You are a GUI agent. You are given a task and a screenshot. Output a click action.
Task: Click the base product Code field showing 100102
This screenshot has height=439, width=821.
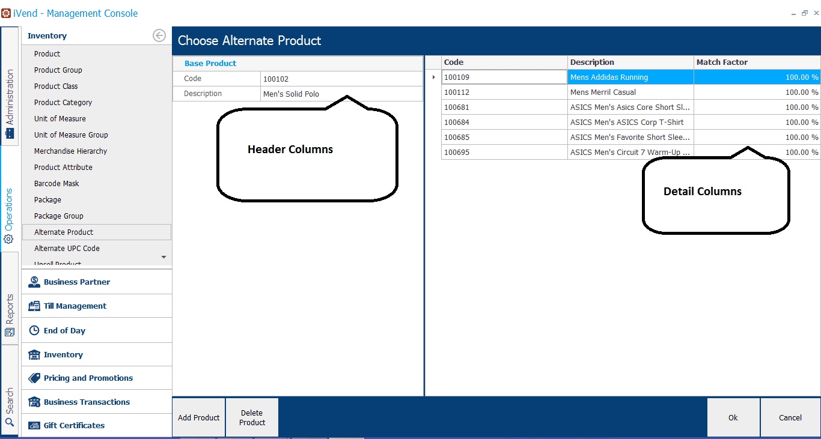click(341, 79)
